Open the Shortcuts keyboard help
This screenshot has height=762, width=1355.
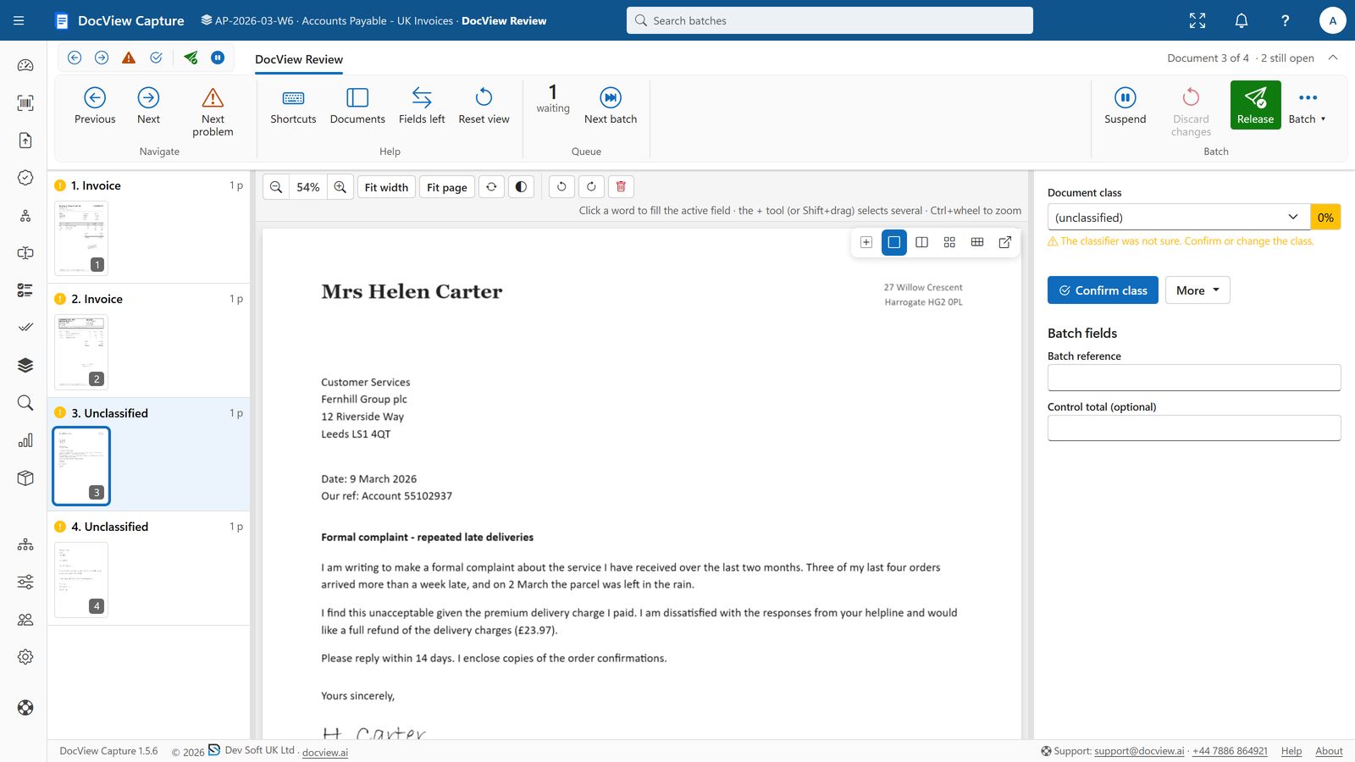[x=293, y=106]
